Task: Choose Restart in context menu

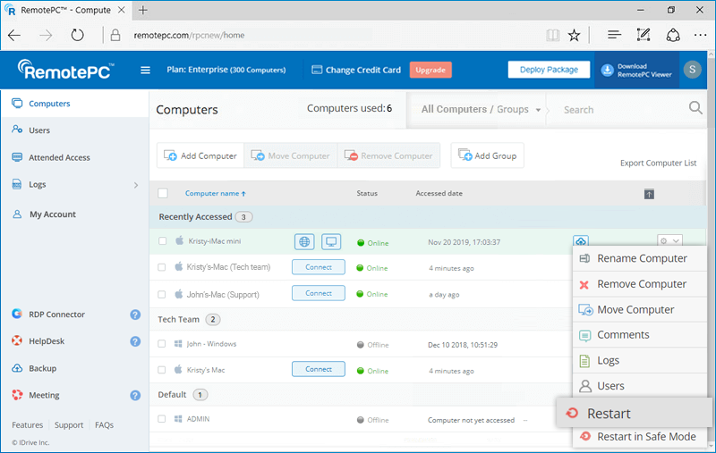Action: [x=634, y=414]
